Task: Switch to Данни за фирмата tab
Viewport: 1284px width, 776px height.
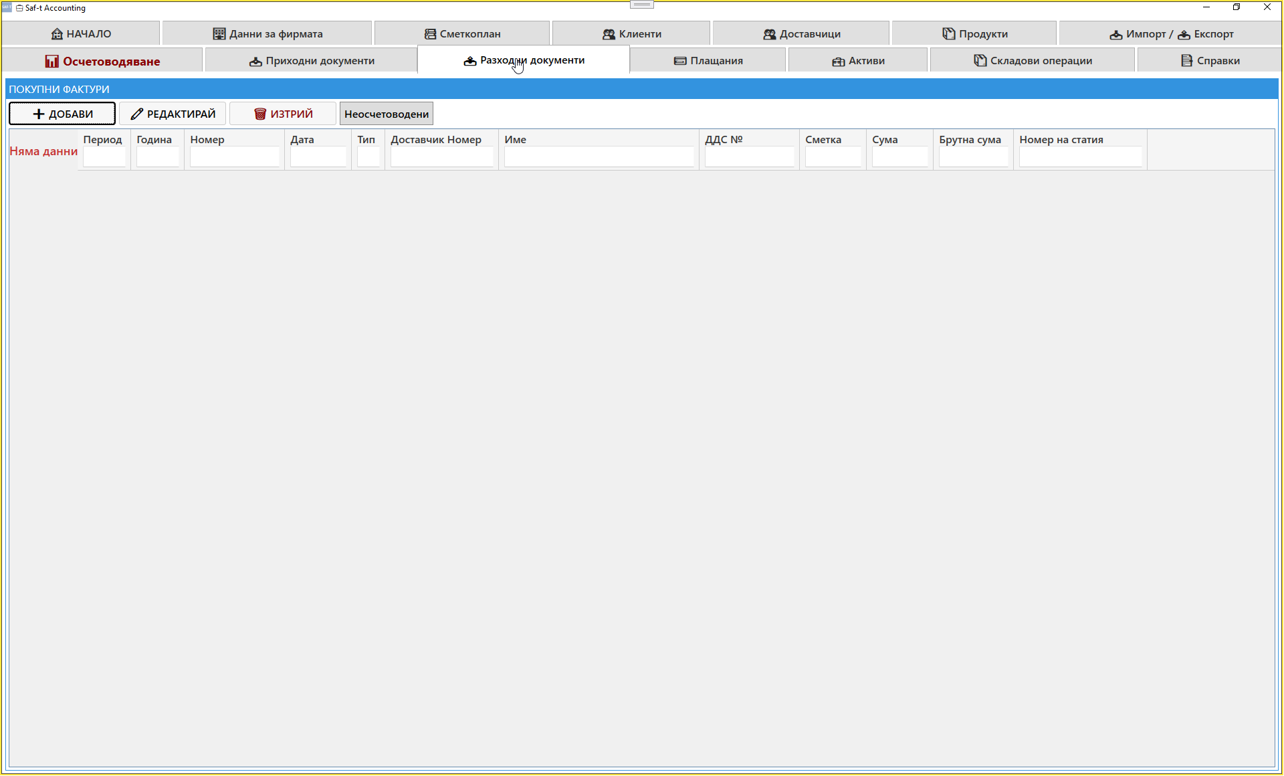Action: pyautogui.click(x=267, y=33)
